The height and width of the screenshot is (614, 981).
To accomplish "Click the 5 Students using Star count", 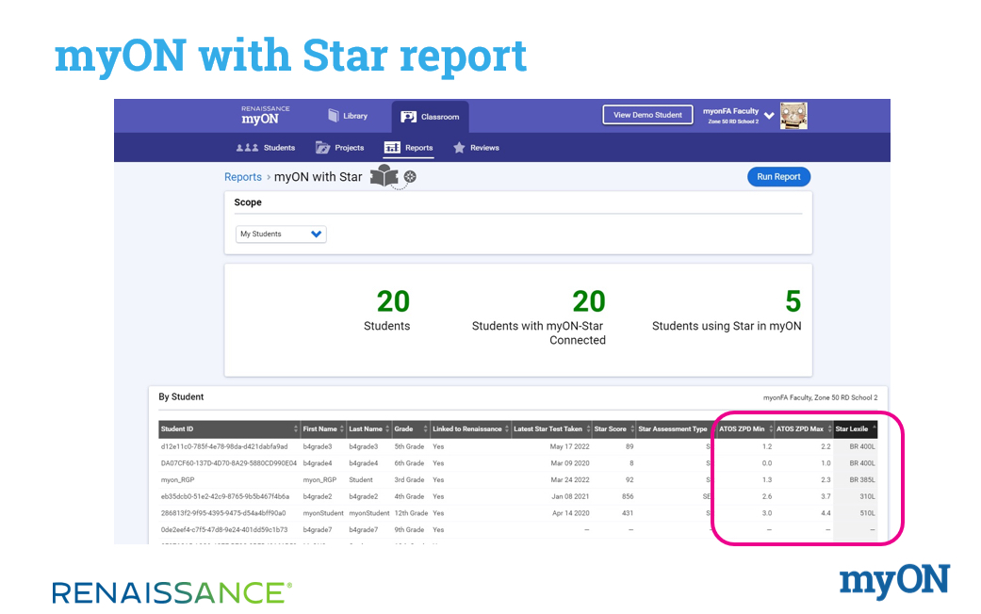I will point(793,301).
